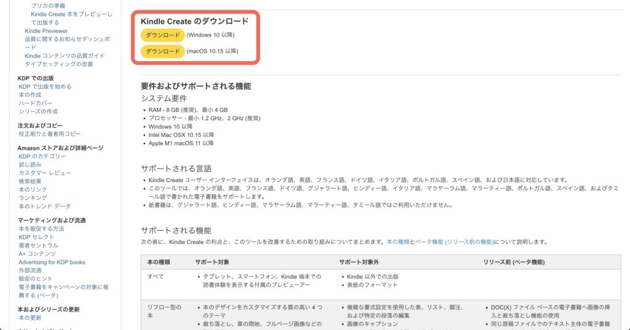Image resolution: width=630 pixels, height=330 pixels.
Task: Click サポートされる言語 subheading
Action: [176, 169]
